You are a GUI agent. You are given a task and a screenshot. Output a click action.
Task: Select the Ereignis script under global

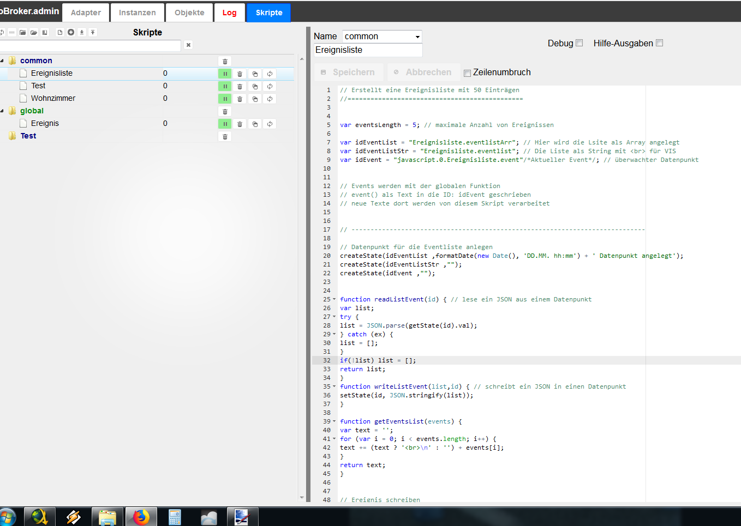tap(45, 123)
